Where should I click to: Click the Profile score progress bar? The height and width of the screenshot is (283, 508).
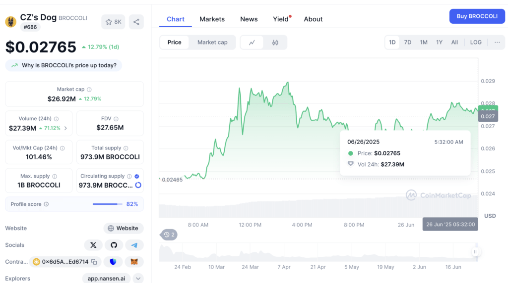click(x=107, y=204)
